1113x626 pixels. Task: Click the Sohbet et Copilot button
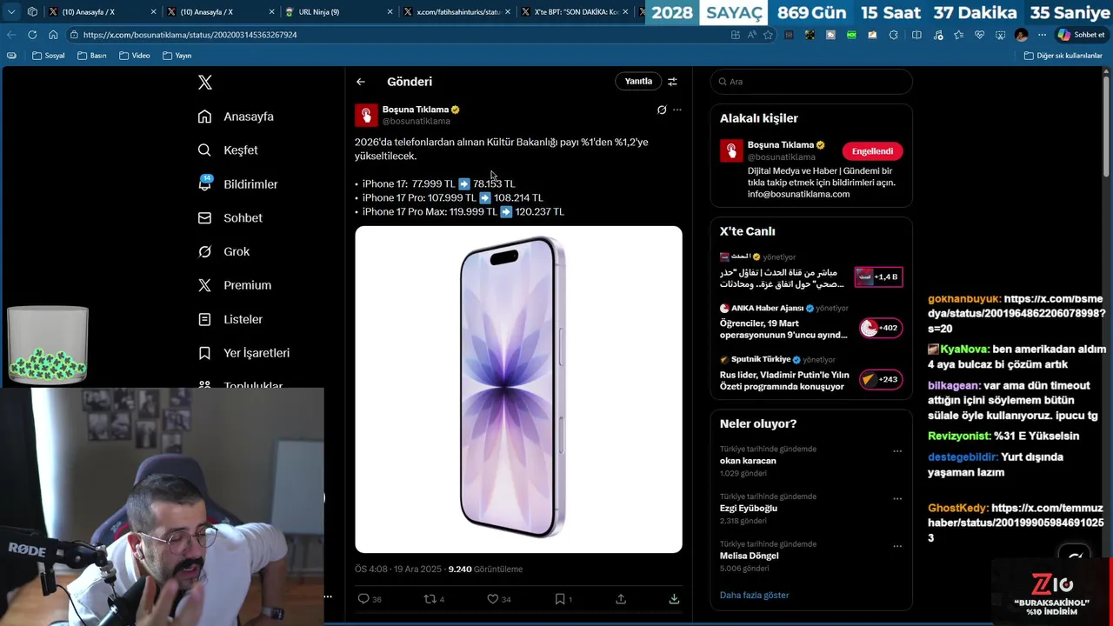point(1082,35)
